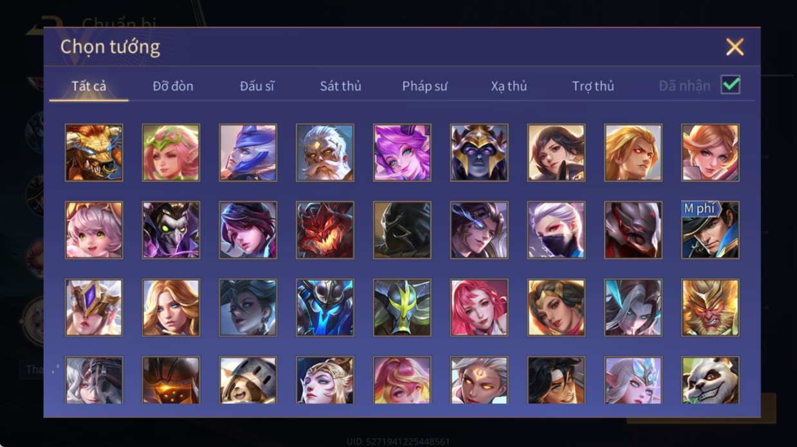This screenshot has width=797, height=447.
Task: Pick the hero tagged "M phí"
Action: click(x=710, y=230)
